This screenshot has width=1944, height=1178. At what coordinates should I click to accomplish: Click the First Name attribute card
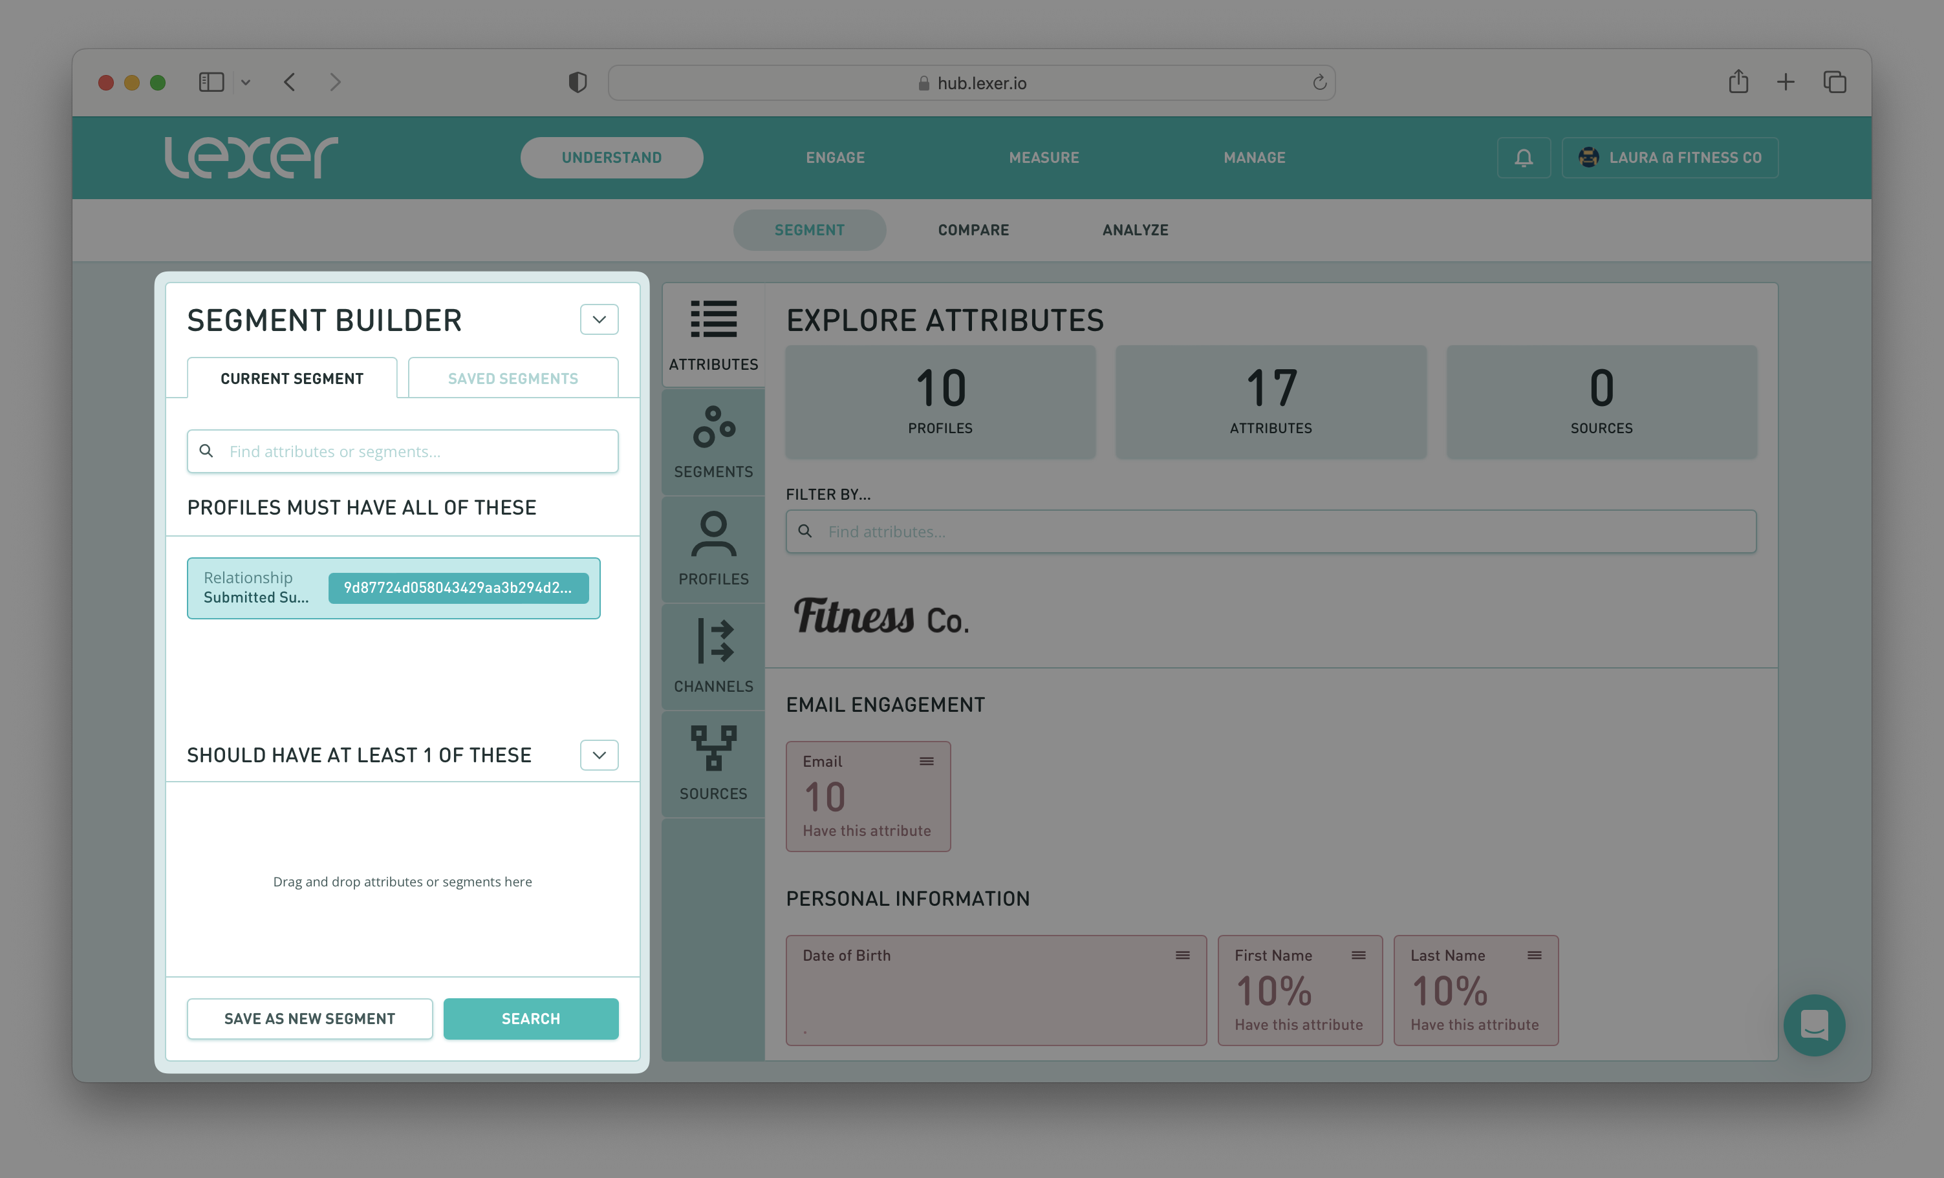click(x=1299, y=991)
